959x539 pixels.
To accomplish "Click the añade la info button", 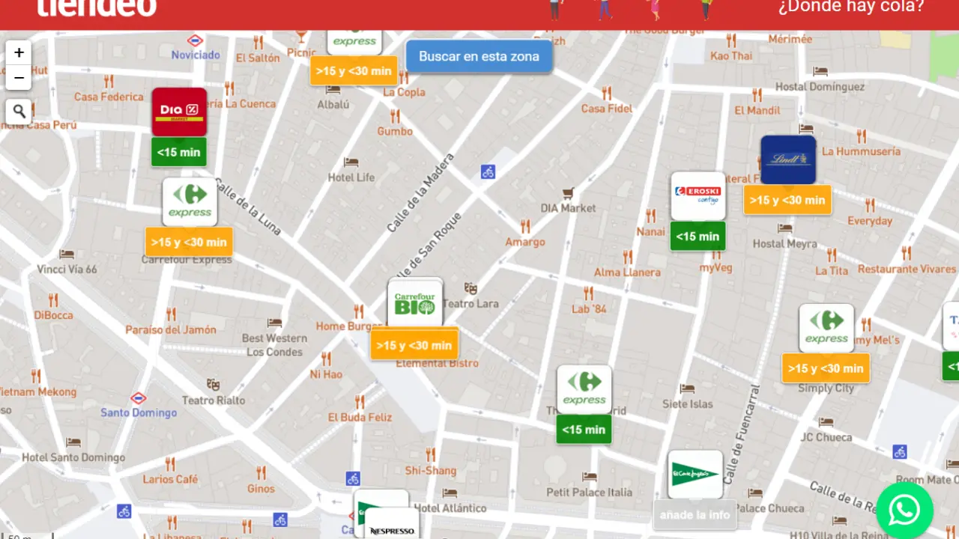I will pos(695,515).
